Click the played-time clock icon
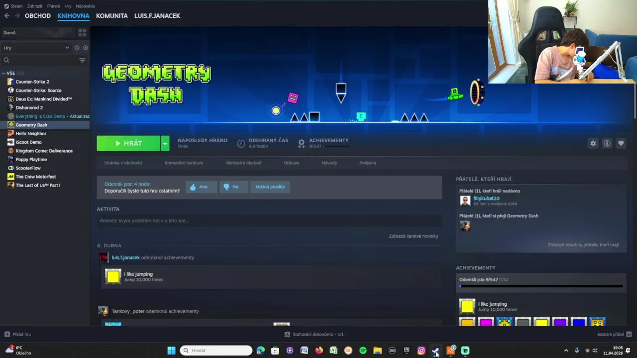This screenshot has height=358, width=637. tap(241, 143)
